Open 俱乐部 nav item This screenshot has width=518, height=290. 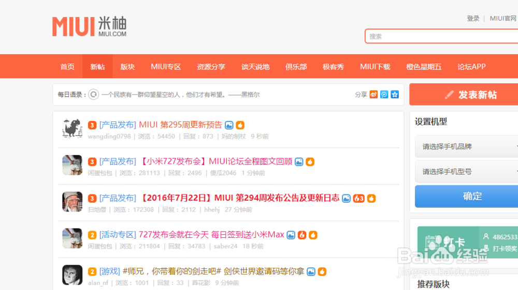tap(296, 67)
